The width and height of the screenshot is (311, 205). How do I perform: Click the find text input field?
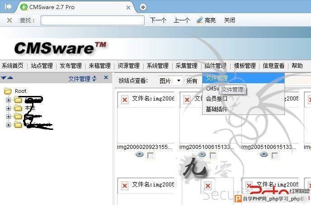[x=93, y=20]
